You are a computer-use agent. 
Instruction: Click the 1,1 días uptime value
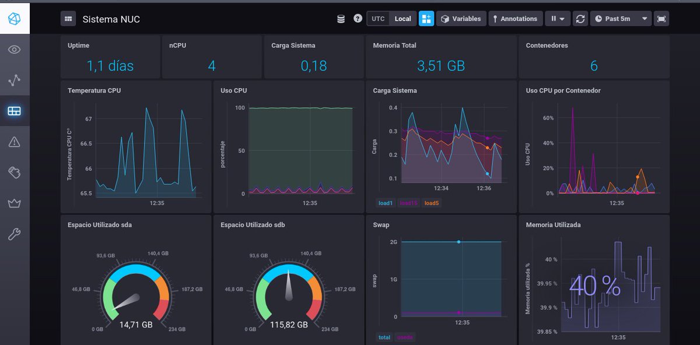[110, 66]
